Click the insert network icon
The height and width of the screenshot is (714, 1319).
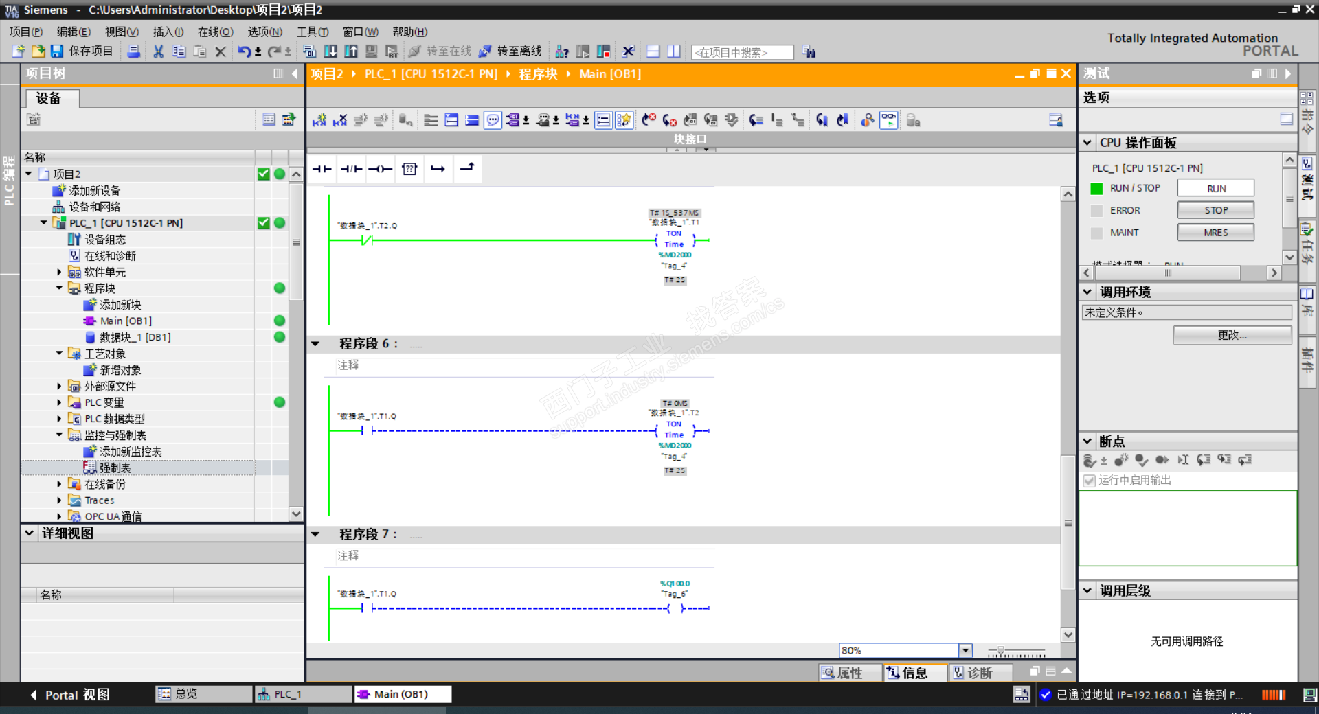[319, 121]
